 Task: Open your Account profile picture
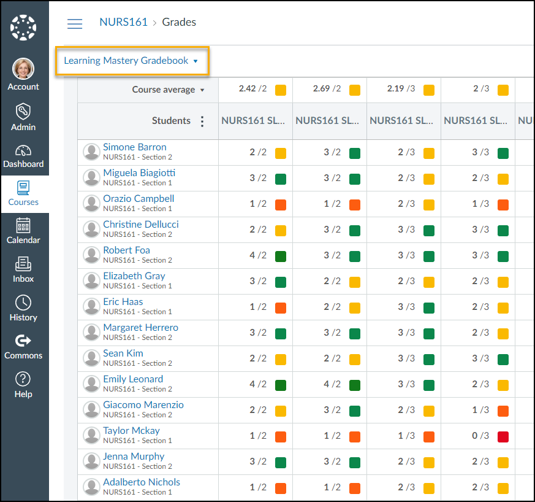tap(23, 68)
